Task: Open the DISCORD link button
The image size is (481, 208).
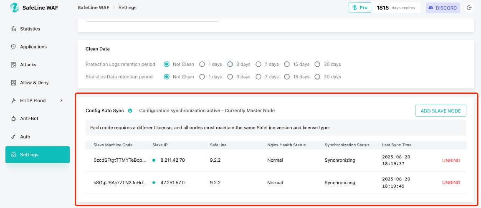Action: [443, 8]
